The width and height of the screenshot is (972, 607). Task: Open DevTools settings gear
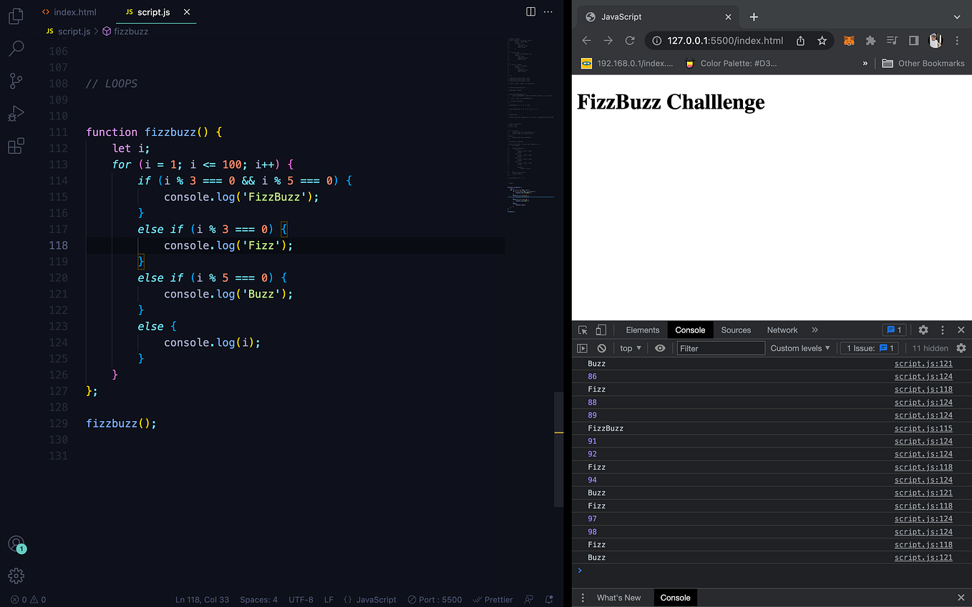pyautogui.click(x=923, y=330)
